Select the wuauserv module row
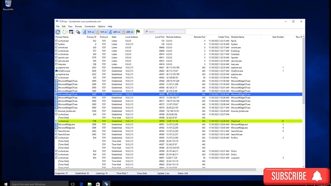 pos(179,158)
